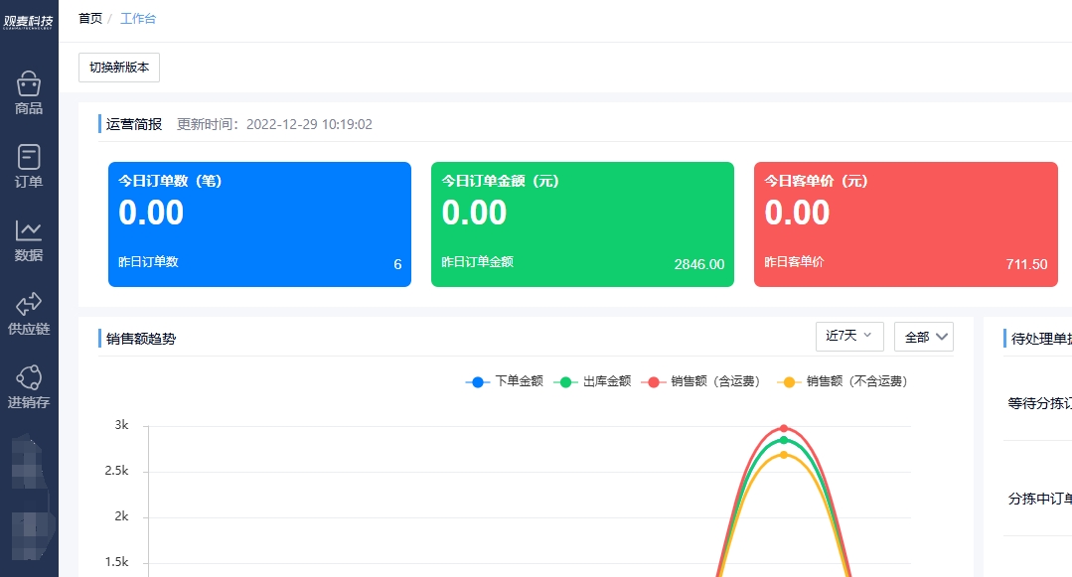Toggle 出库金额 legend series
Screen dimensions: 1072x577
pos(592,381)
